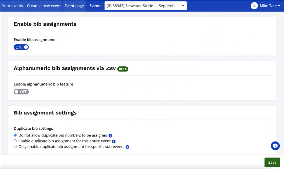The image size is (284, 169).
Task: Click the caret arrow in the event selector
Action: [x=183, y=6]
